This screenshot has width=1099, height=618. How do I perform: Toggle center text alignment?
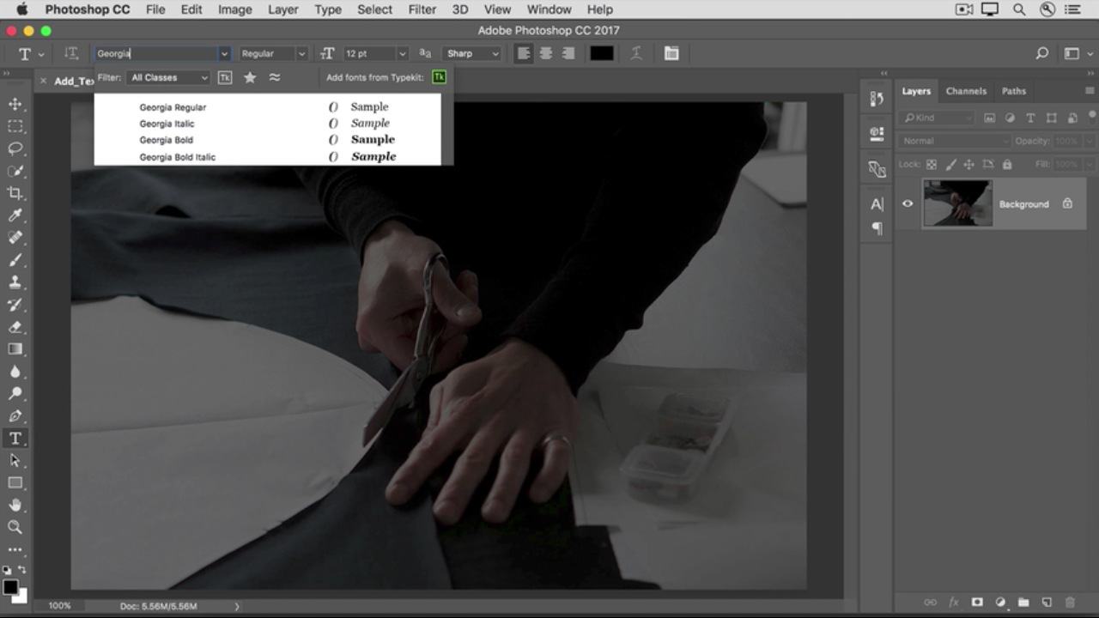(x=545, y=53)
